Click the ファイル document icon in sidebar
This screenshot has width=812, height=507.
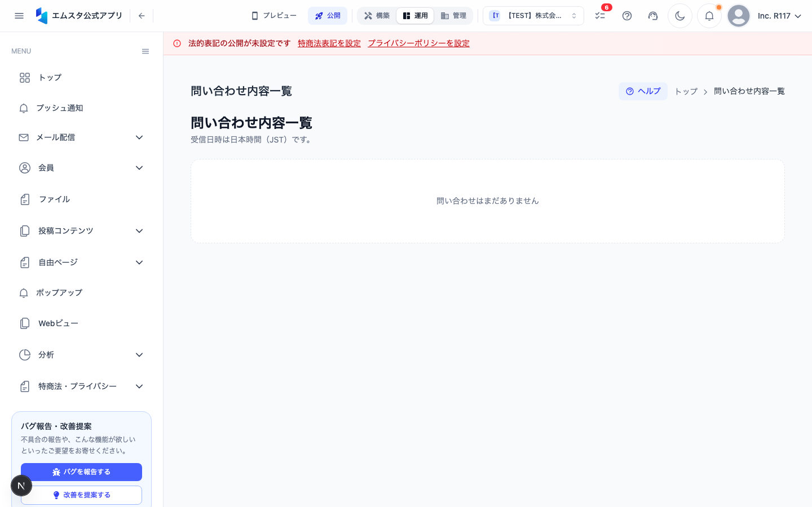(x=25, y=199)
